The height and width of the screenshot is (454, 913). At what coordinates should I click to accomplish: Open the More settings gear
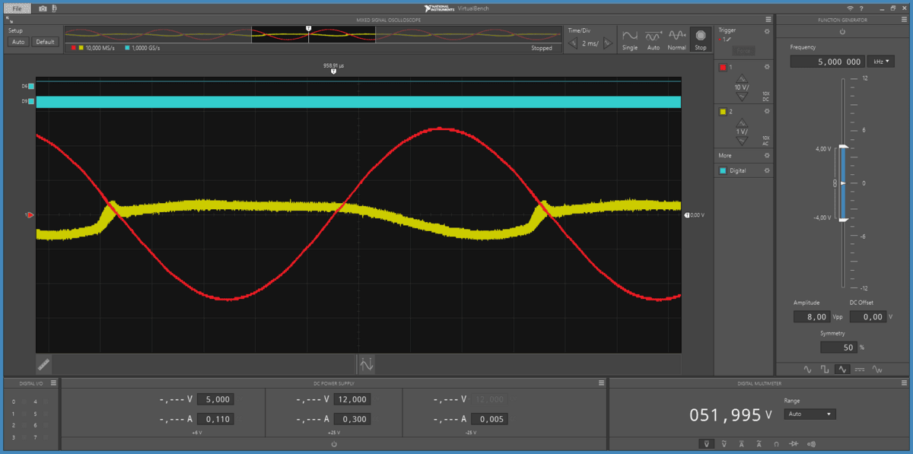tap(767, 155)
